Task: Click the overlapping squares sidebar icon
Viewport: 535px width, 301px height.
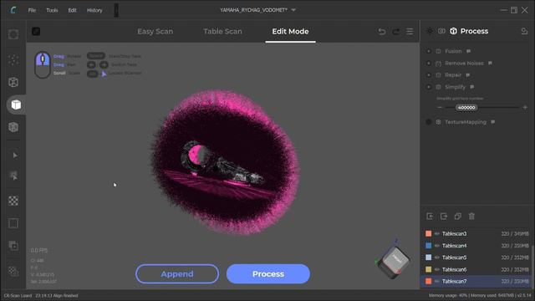Action: 13,246
